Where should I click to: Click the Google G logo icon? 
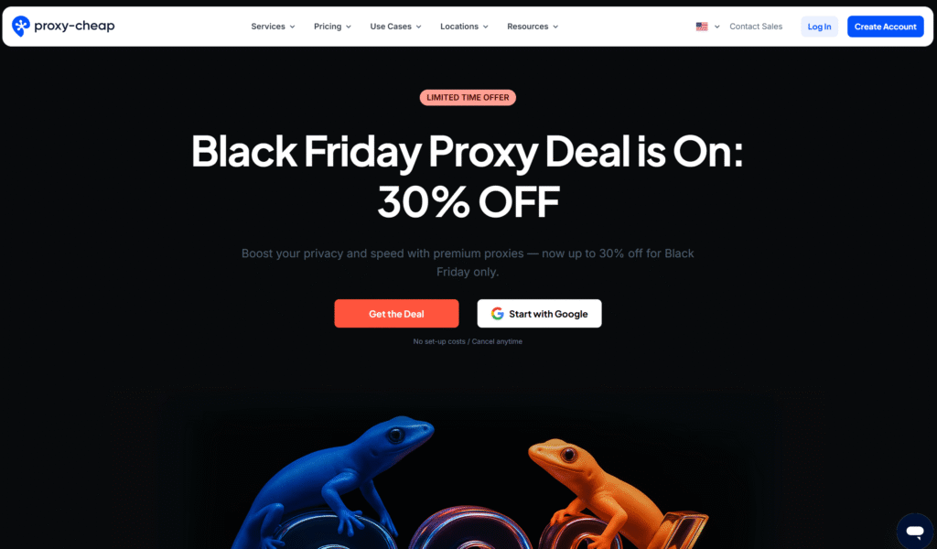497,314
